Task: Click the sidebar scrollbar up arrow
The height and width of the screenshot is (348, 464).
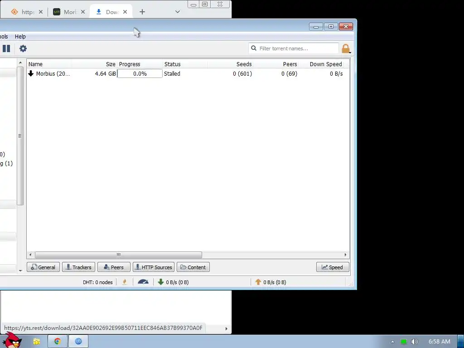Action: pyautogui.click(x=20, y=63)
